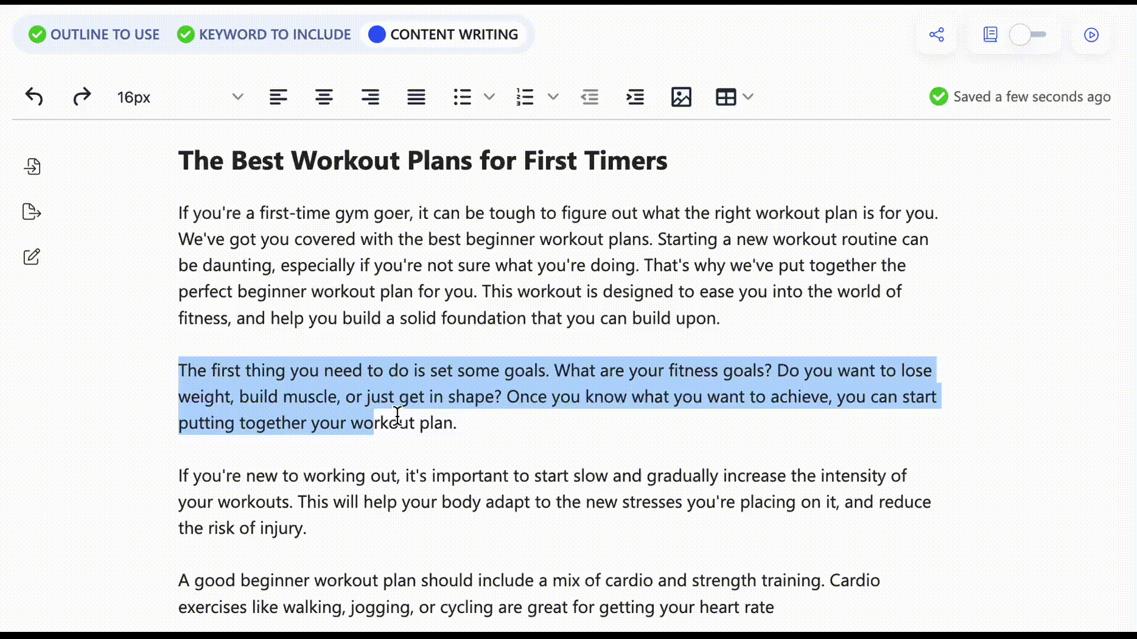1137x639 pixels.
Task: Select the Content Writing step
Action: click(444, 34)
